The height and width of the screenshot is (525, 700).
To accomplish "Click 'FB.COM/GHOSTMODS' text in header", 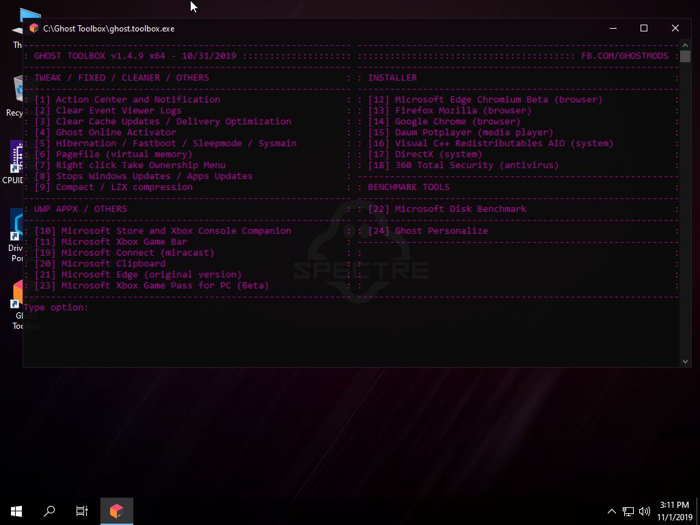I will [x=625, y=56].
